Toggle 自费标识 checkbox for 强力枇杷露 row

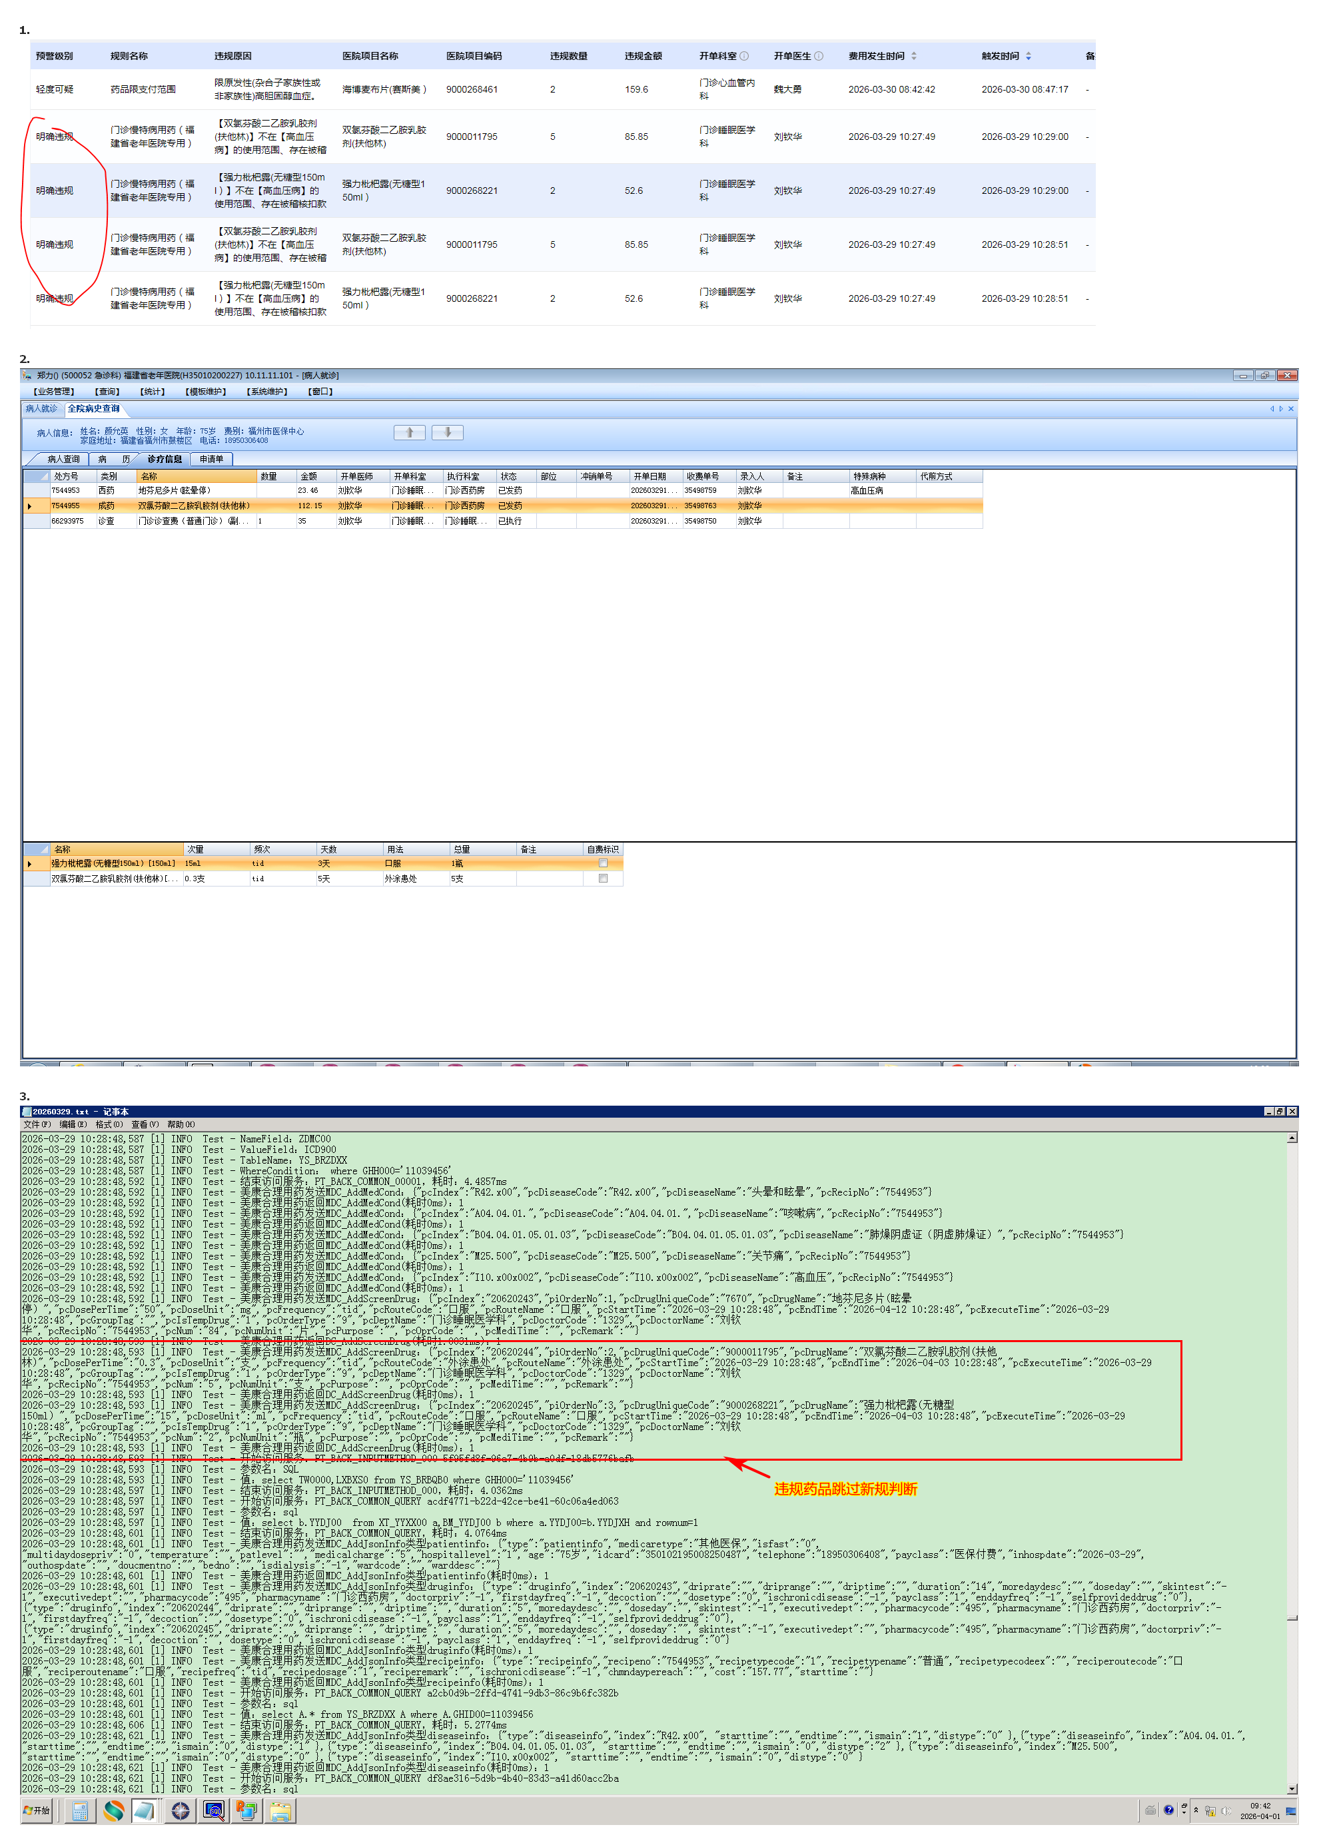(x=603, y=863)
